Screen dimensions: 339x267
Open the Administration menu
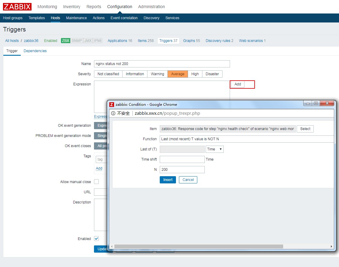point(151,7)
